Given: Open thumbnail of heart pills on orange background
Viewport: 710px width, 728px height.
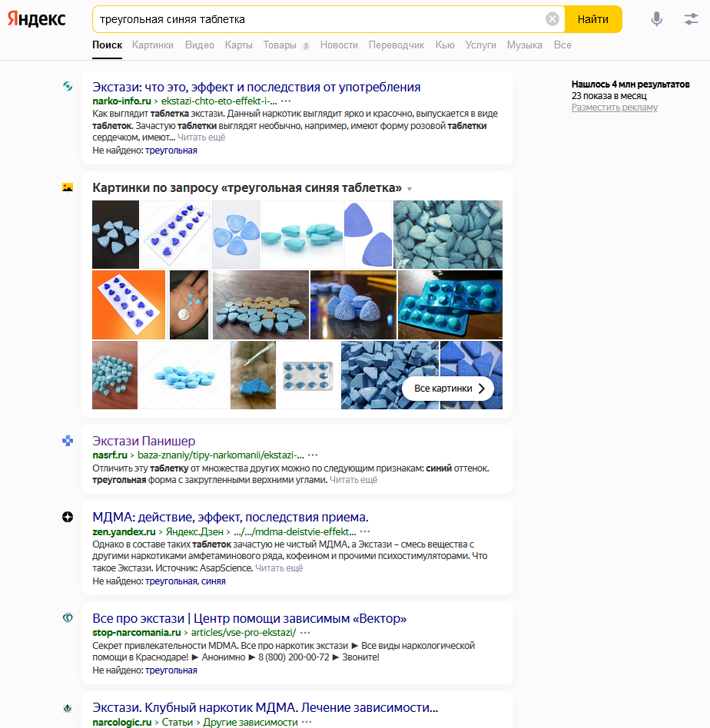Looking at the screenshot, I should click(x=129, y=305).
